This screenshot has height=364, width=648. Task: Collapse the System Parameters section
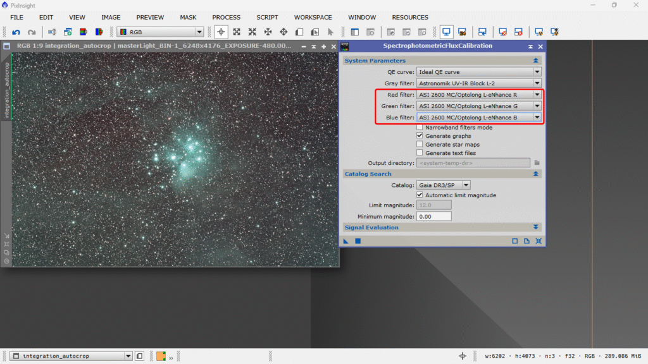point(535,60)
